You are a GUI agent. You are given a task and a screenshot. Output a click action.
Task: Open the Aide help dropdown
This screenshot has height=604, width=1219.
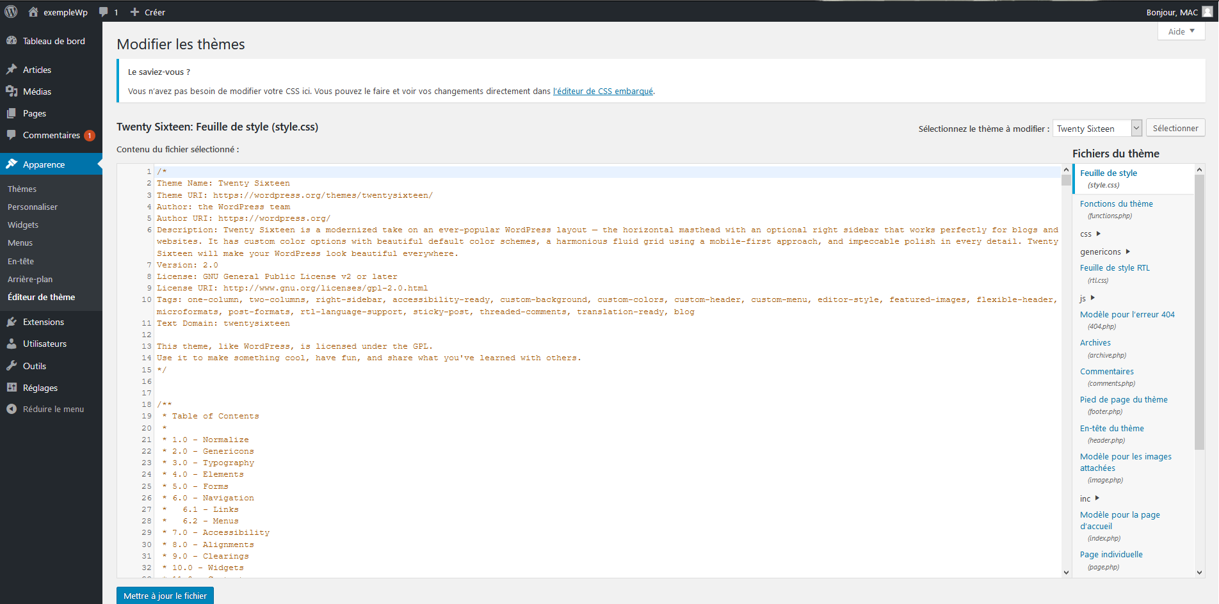[x=1181, y=31]
